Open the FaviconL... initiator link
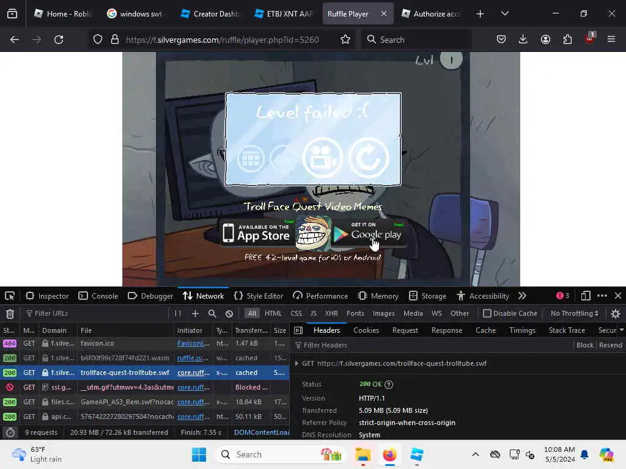626x469 pixels. pyautogui.click(x=193, y=343)
